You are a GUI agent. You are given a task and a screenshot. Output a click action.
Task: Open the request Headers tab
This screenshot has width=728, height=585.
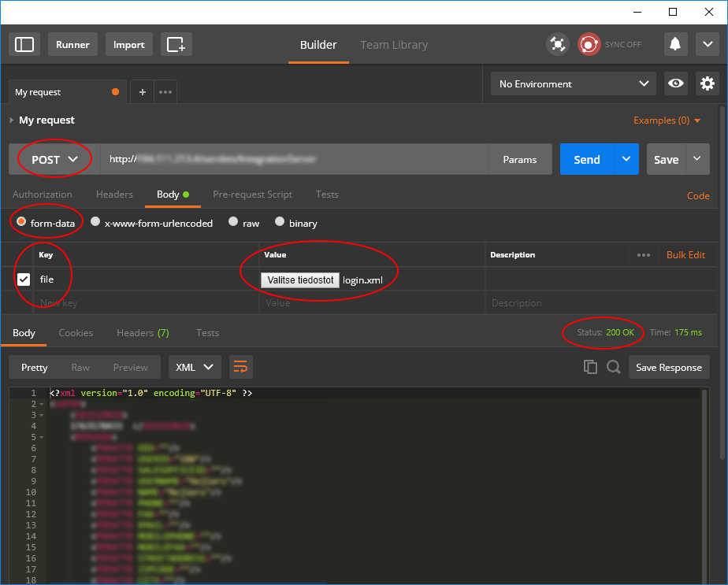114,194
